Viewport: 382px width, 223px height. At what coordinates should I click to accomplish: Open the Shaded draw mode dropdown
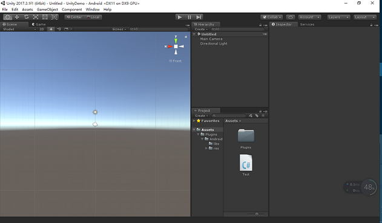(19, 29)
